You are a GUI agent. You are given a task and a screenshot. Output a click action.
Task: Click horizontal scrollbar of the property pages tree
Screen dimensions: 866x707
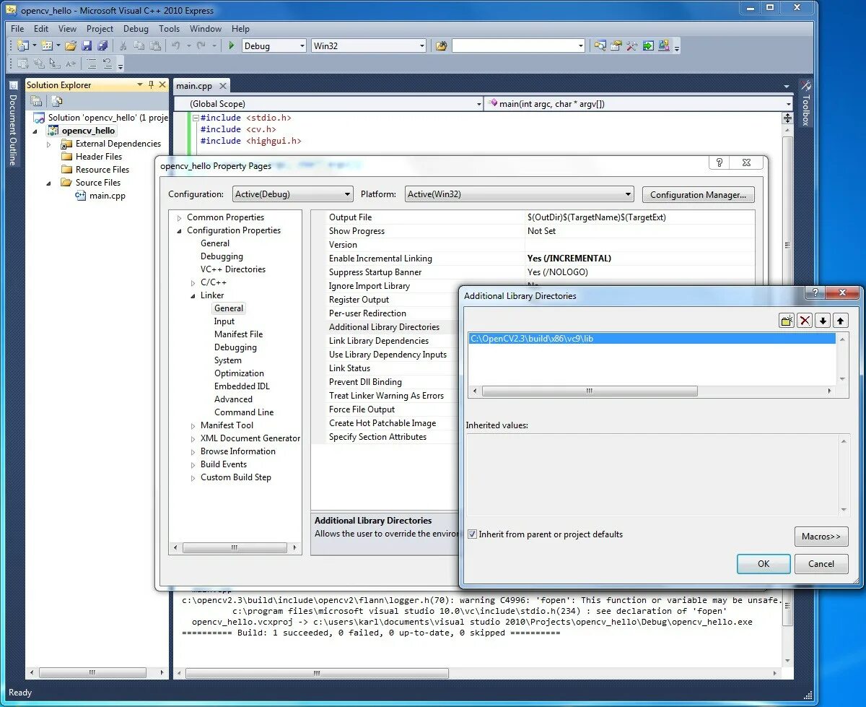235,548
